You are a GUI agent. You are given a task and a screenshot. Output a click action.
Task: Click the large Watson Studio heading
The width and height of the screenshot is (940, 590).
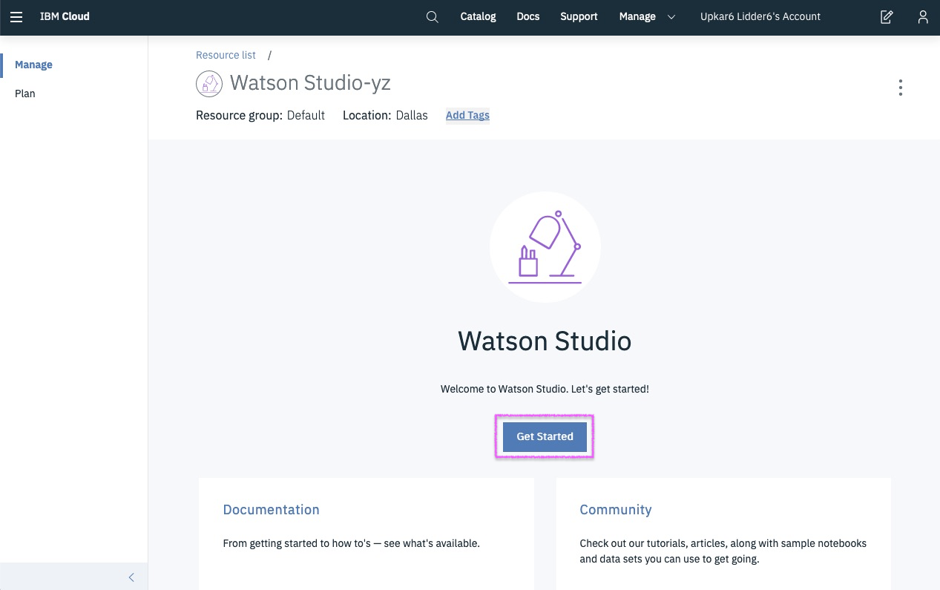[545, 341]
